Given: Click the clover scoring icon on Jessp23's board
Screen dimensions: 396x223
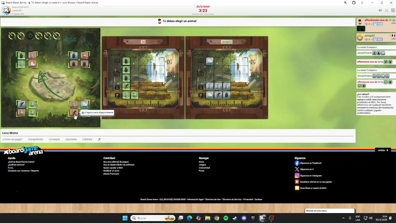Looking at the screenshot, I should pos(201,95).
